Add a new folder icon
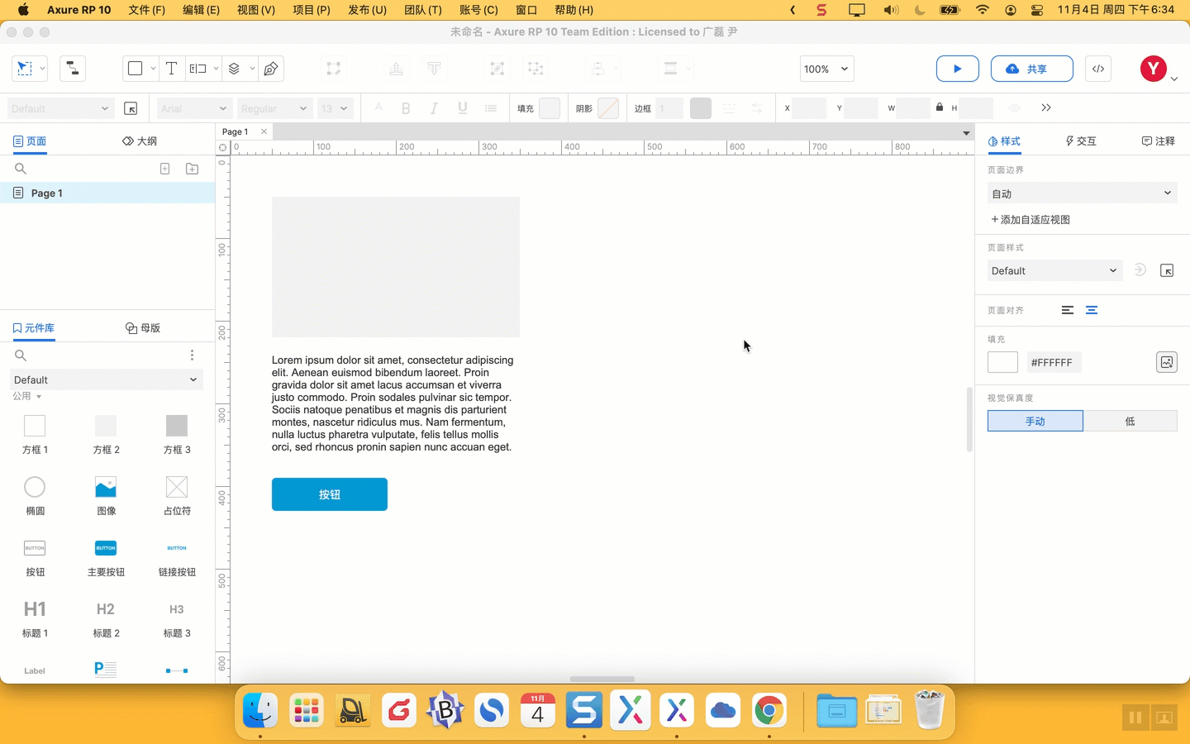This screenshot has width=1190, height=744. coord(193,169)
